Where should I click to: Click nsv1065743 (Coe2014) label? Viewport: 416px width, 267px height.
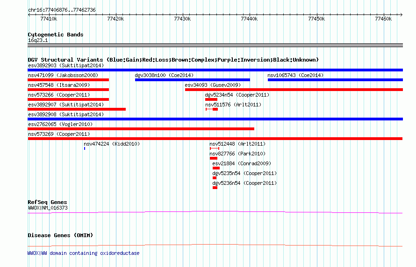point(295,75)
